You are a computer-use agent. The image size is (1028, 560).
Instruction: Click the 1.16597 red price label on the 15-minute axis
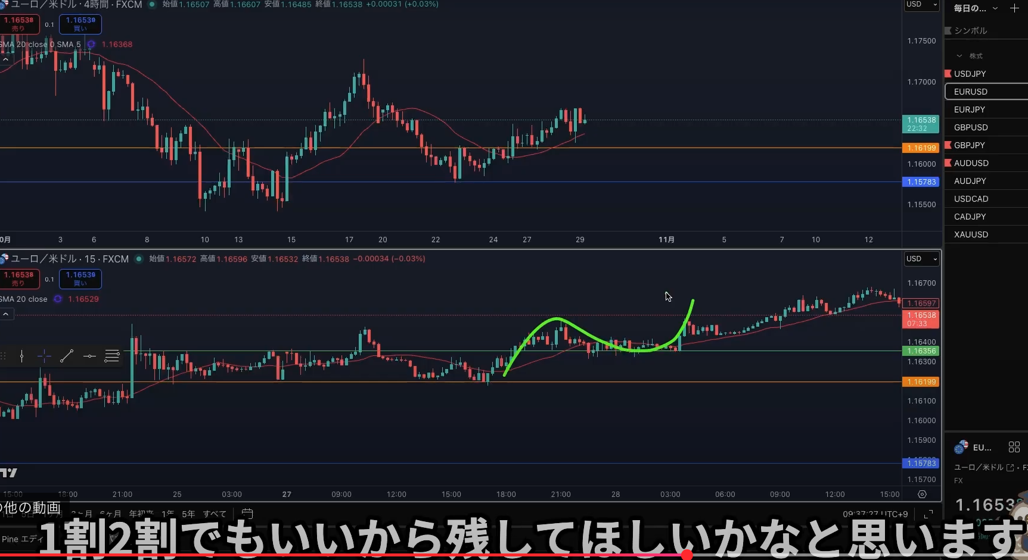(x=921, y=304)
